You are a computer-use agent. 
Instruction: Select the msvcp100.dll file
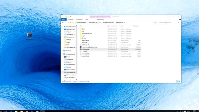click(86, 54)
